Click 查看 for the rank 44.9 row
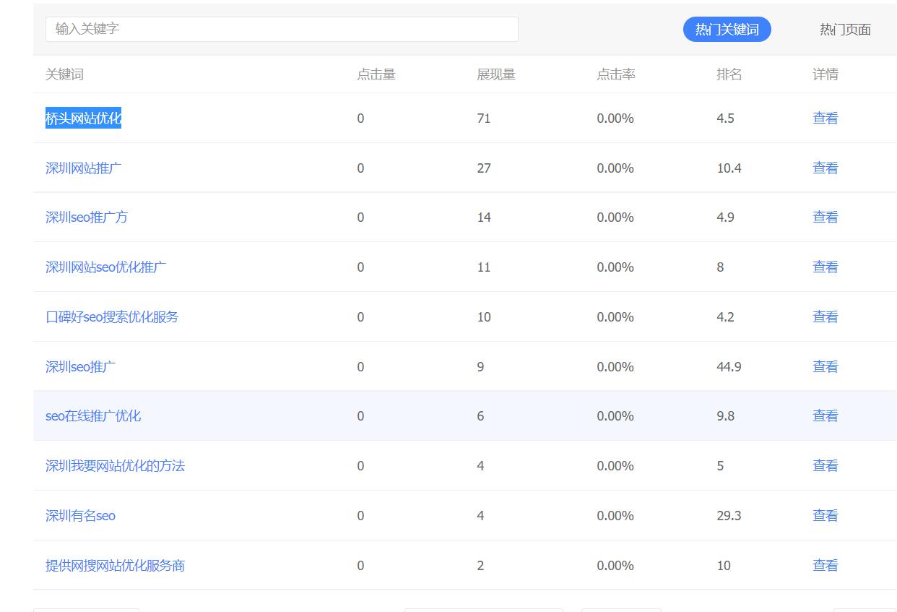Viewport: 897px width, 612px height. (825, 367)
